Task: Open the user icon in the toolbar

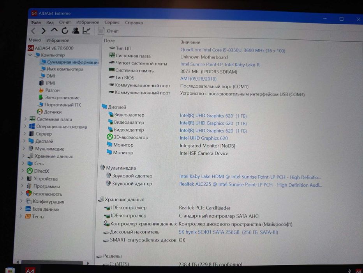Action: coord(76,30)
